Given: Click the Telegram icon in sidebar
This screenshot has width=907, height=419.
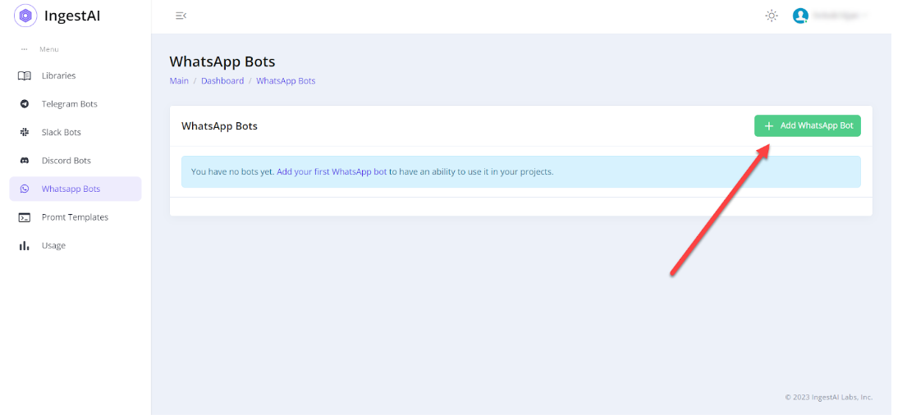Looking at the screenshot, I should [25, 104].
